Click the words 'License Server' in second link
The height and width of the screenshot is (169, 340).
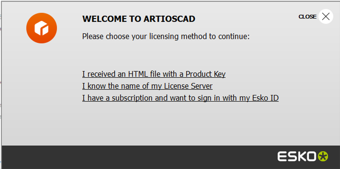[188, 86]
